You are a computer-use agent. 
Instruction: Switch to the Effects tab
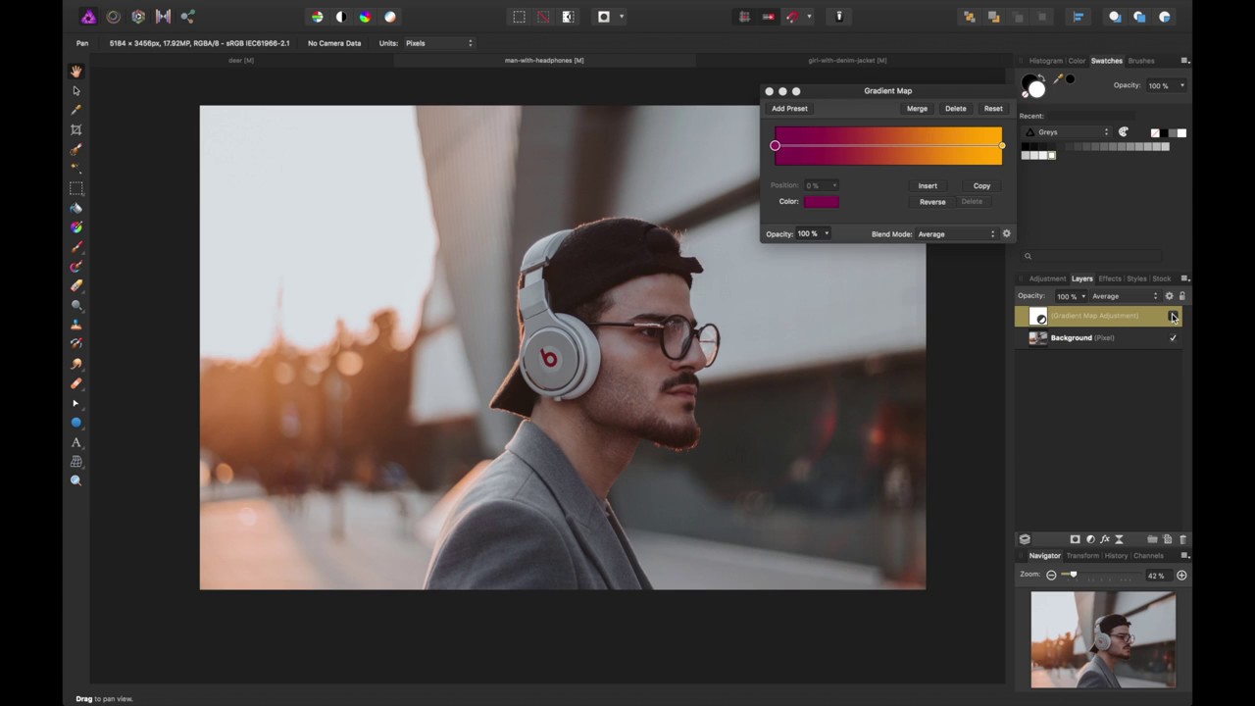point(1110,278)
